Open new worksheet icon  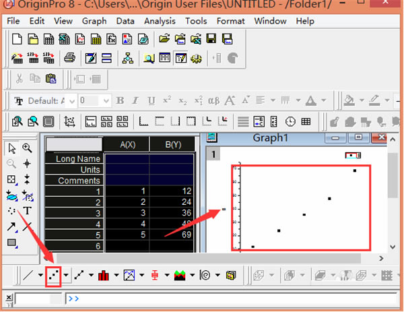tap(48, 39)
